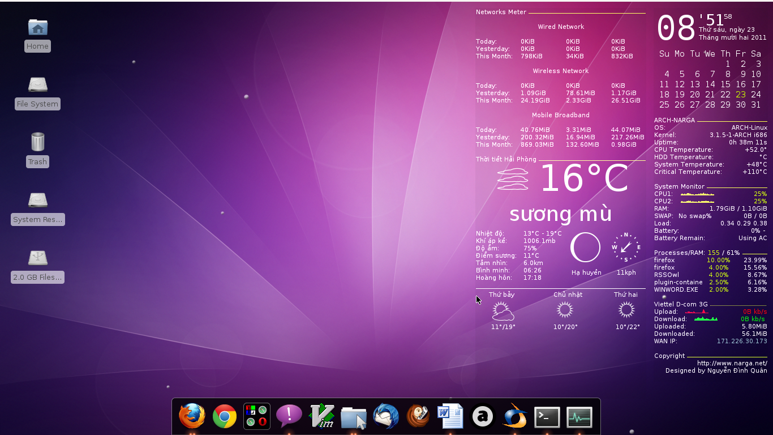Click the black circle 'a' dock icon

(483, 417)
